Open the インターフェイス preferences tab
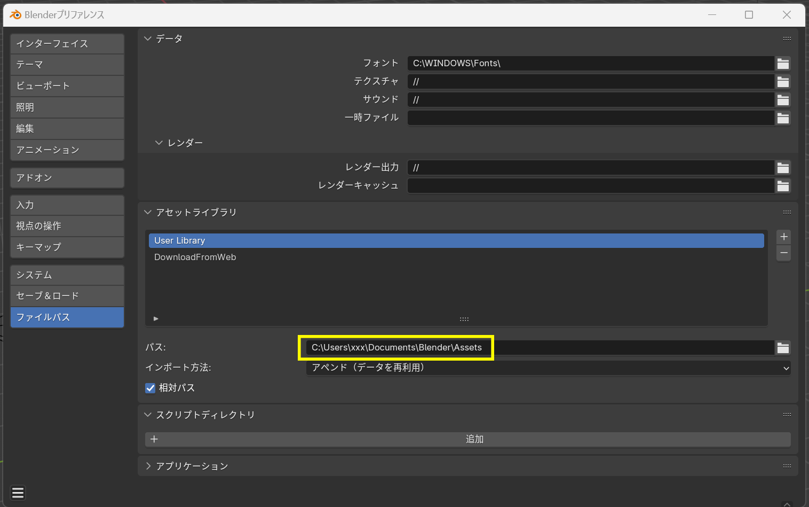The image size is (809, 507). point(67,44)
